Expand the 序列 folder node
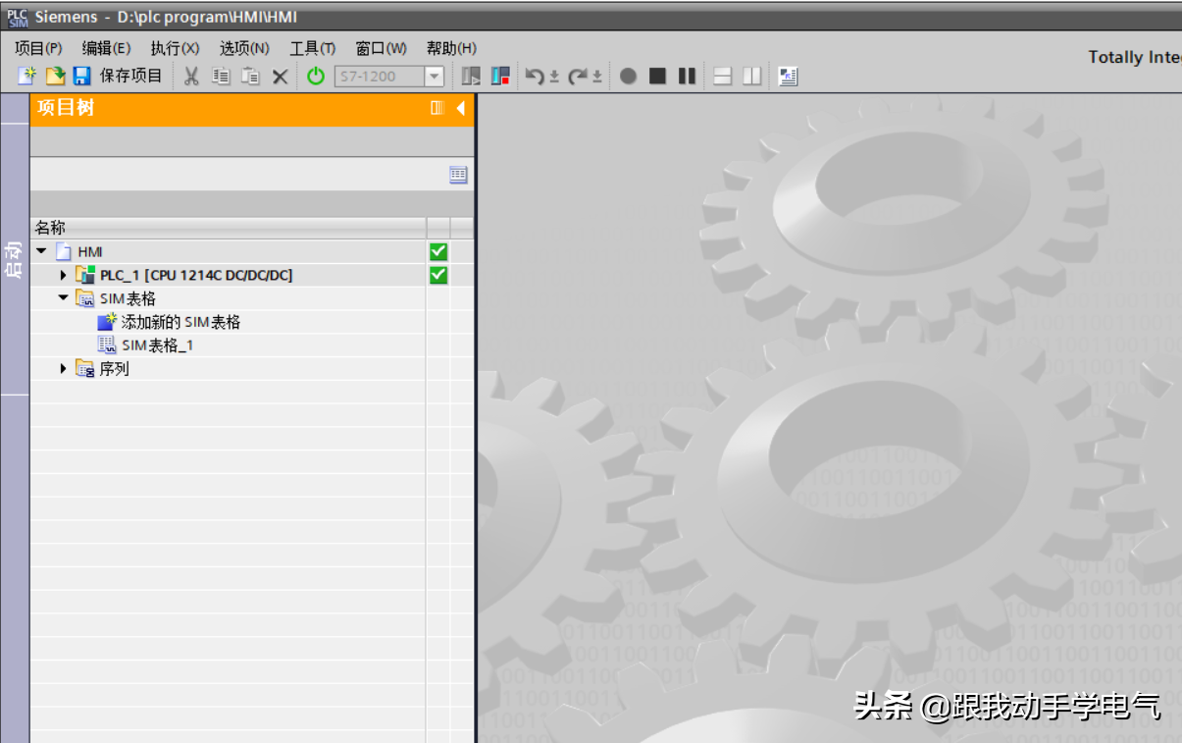1182x743 pixels. point(64,369)
